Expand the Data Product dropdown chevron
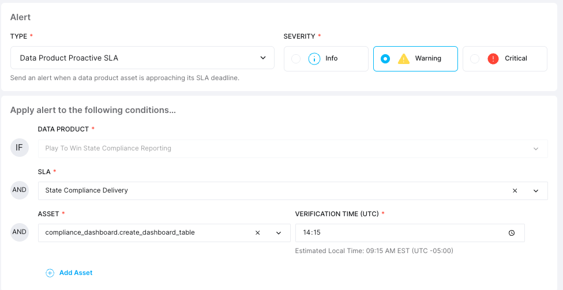Viewport: 563px width, 290px height. [x=536, y=149]
